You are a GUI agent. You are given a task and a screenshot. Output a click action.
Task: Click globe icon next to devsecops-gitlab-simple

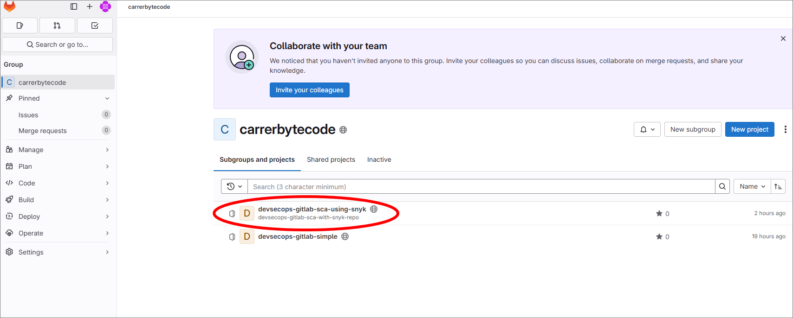[x=345, y=236]
